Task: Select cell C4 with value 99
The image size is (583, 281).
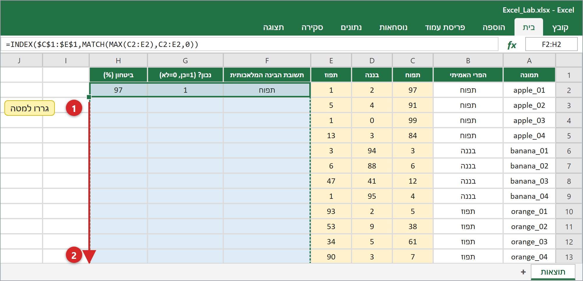Action: click(413, 120)
